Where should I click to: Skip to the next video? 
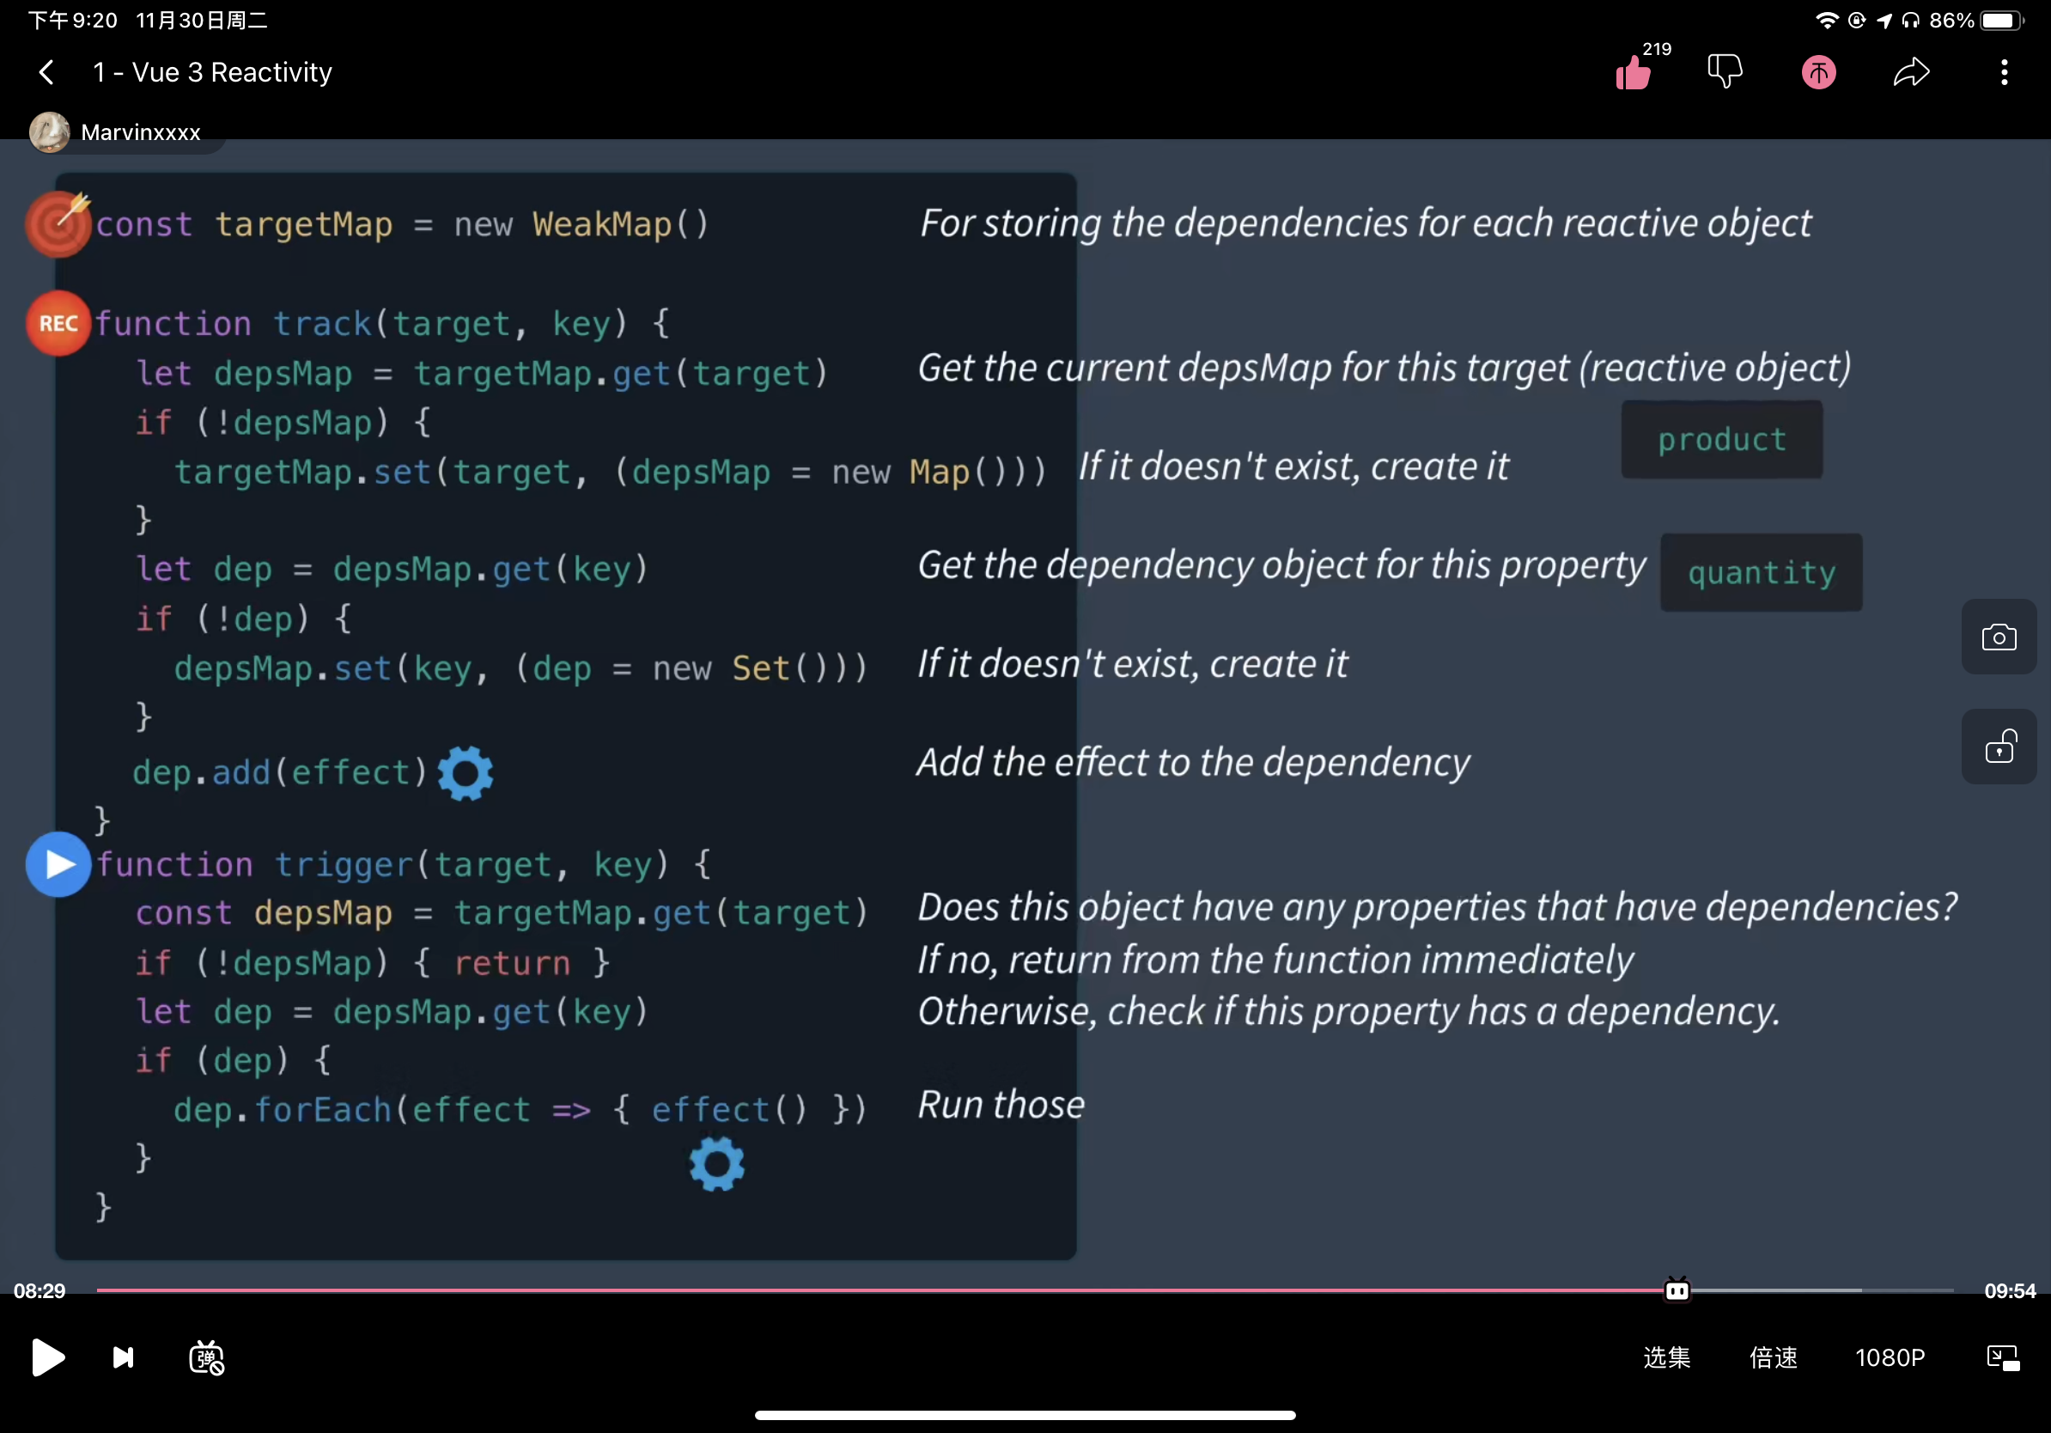[x=124, y=1357]
